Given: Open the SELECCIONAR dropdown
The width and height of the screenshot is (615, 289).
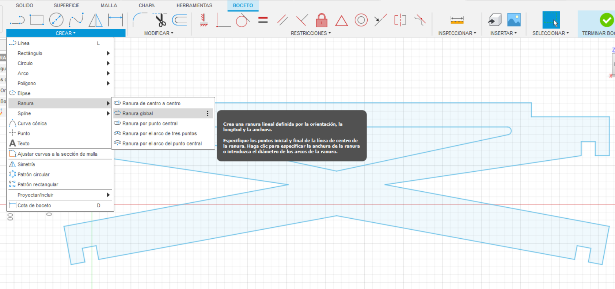Looking at the screenshot, I should pos(551,33).
